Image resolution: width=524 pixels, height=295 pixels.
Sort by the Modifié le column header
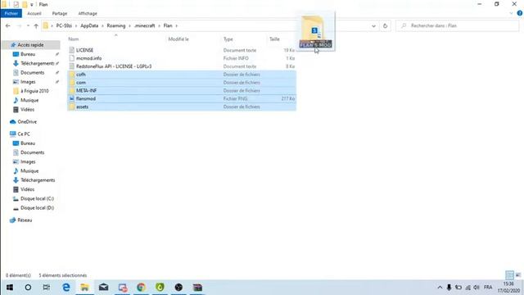(x=178, y=39)
